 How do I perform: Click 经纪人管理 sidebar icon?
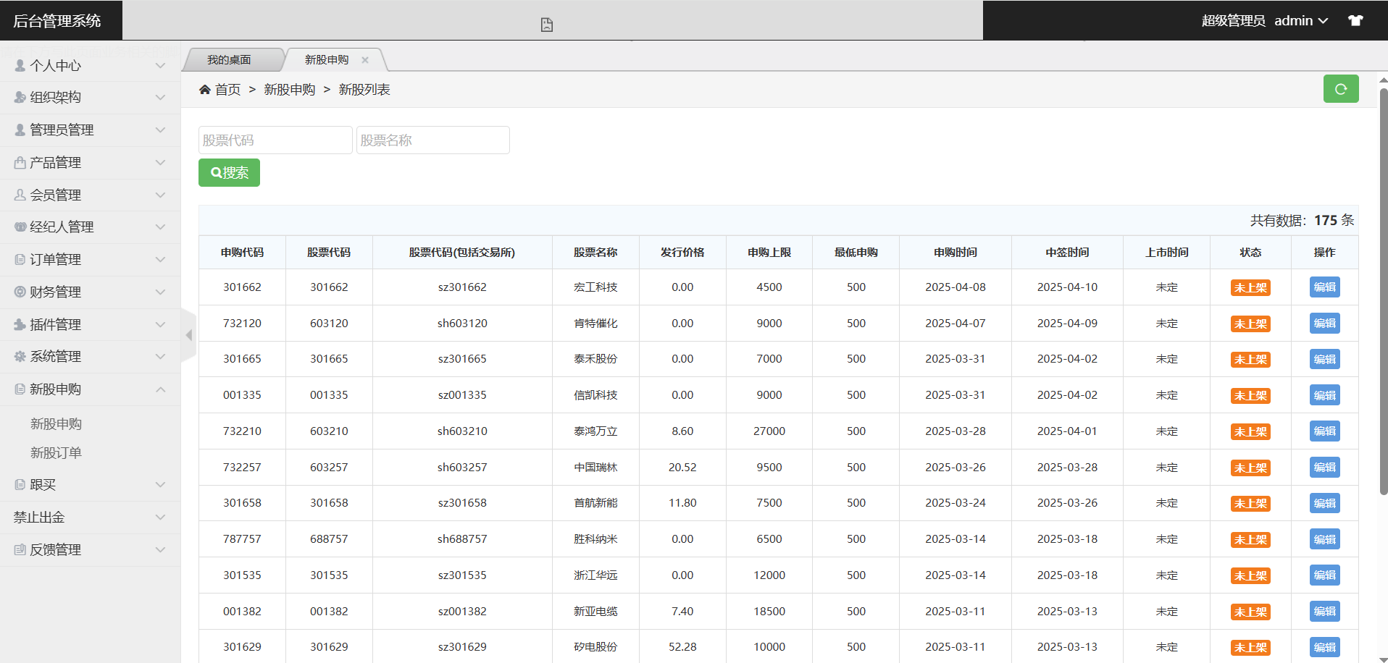(x=20, y=227)
